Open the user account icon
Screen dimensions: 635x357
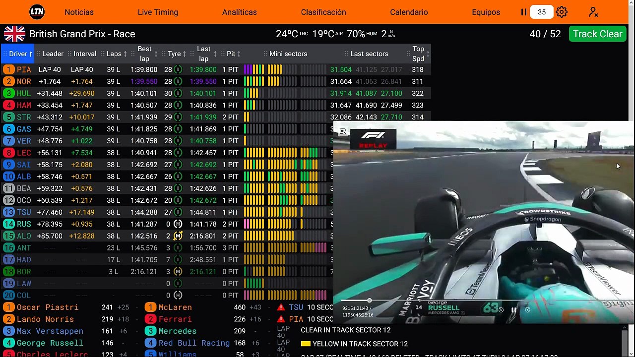click(593, 12)
